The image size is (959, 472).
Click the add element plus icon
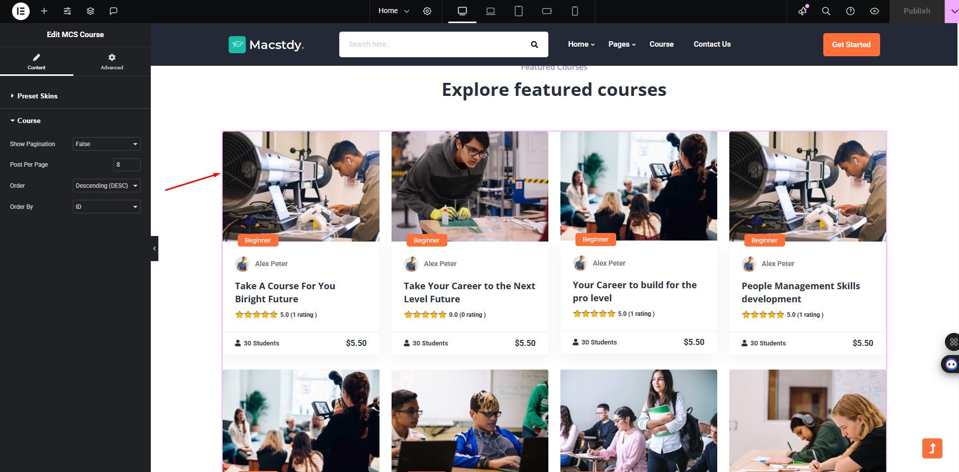44,11
